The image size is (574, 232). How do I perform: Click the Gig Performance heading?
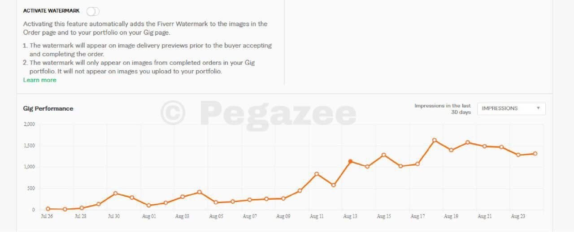[48, 108]
